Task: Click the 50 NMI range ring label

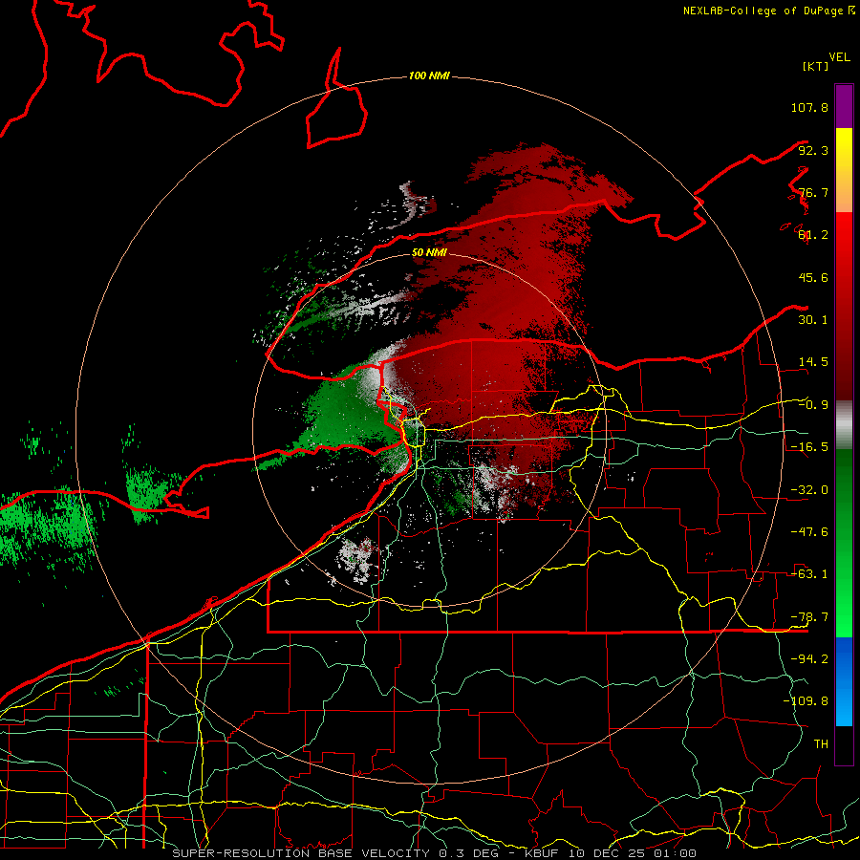Action: [x=429, y=252]
